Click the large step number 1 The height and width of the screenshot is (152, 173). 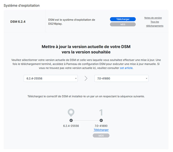tap(101, 112)
